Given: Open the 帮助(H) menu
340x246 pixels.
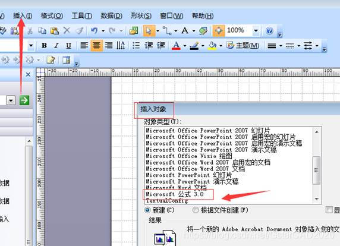Looking at the screenshot, I should click(x=203, y=16).
